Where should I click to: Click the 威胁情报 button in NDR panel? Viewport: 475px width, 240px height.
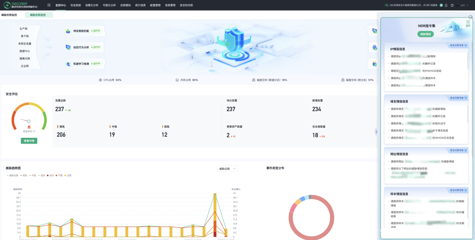(425, 34)
